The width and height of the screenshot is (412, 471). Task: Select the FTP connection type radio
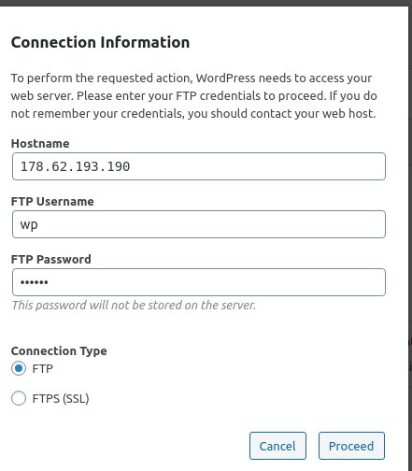pyautogui.click(x=19, y=368)
